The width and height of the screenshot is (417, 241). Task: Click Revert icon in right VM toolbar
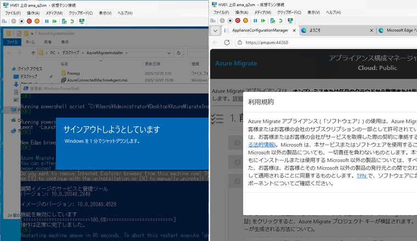tap(280, 20)
